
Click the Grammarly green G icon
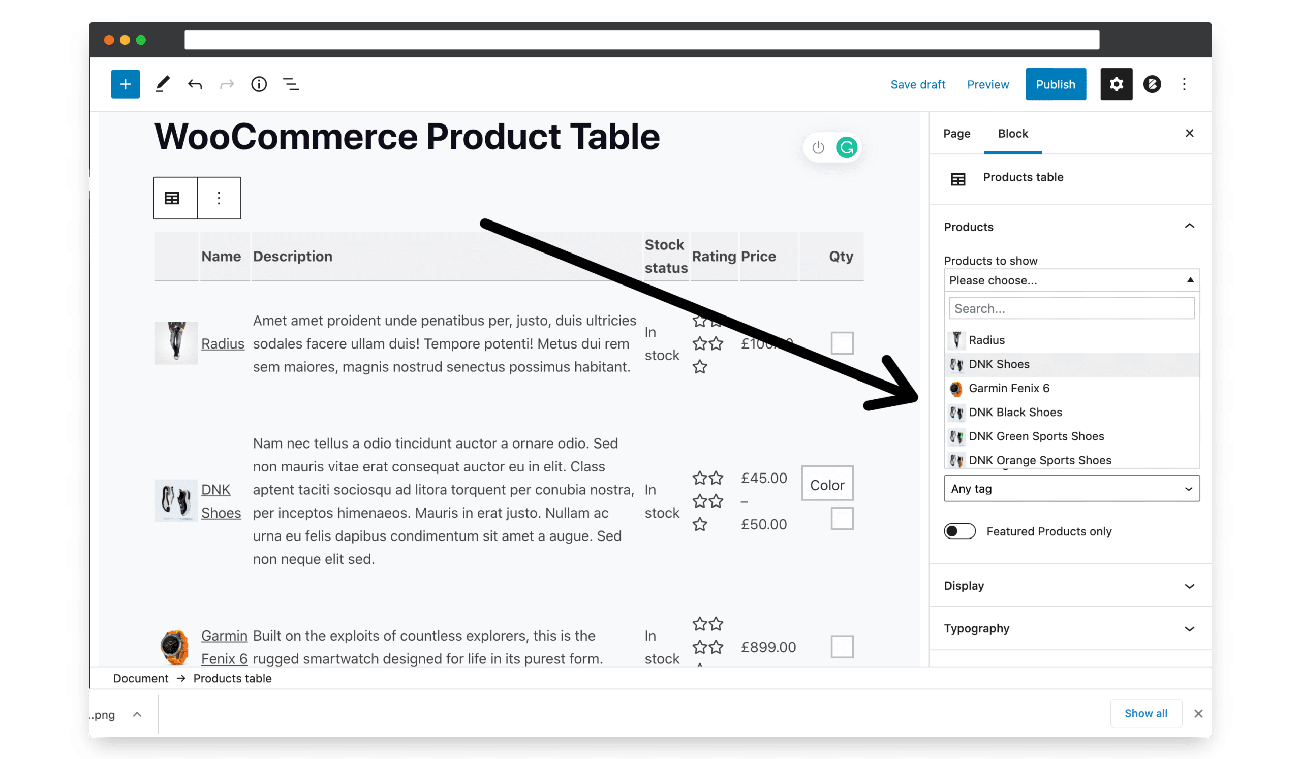coord(847,147)
